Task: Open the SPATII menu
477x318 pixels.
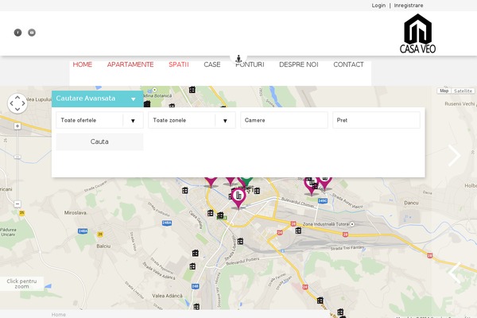Action: click(x=179, y=64)
